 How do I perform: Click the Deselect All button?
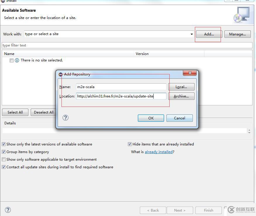pyautogui.click(x=44, y=112)
